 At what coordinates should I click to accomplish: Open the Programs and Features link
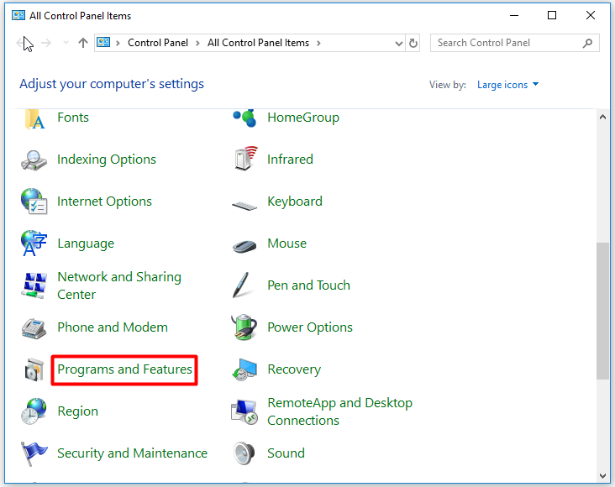tap(124, 369)
